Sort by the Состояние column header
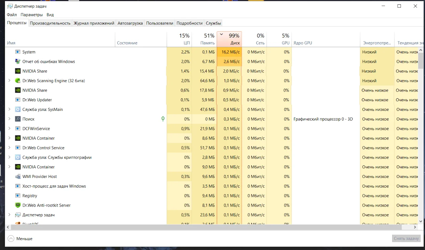Image resolution: width=425 pixels, height=250 pixels. (141, 39)
